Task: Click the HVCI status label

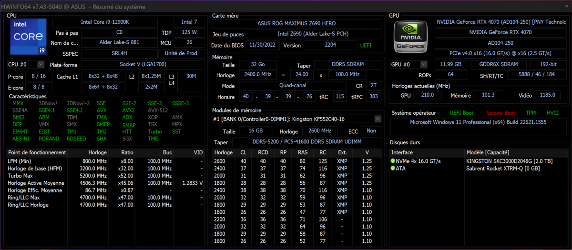Action: (552, 113)
